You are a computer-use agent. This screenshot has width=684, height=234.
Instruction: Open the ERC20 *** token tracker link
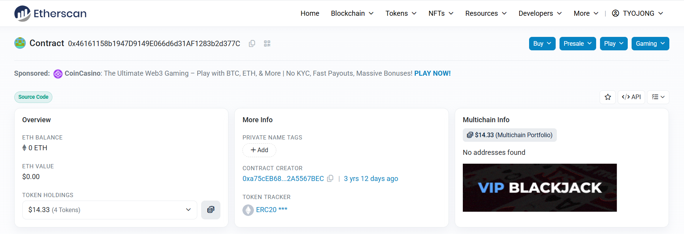coord(272,210)
